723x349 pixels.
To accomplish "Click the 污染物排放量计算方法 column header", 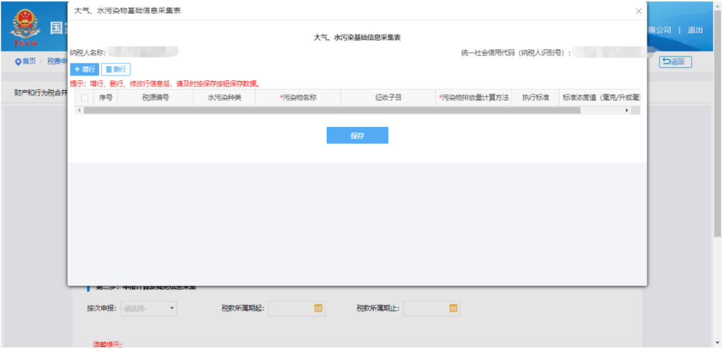I will pyautogui.click(x=473, y=98).
